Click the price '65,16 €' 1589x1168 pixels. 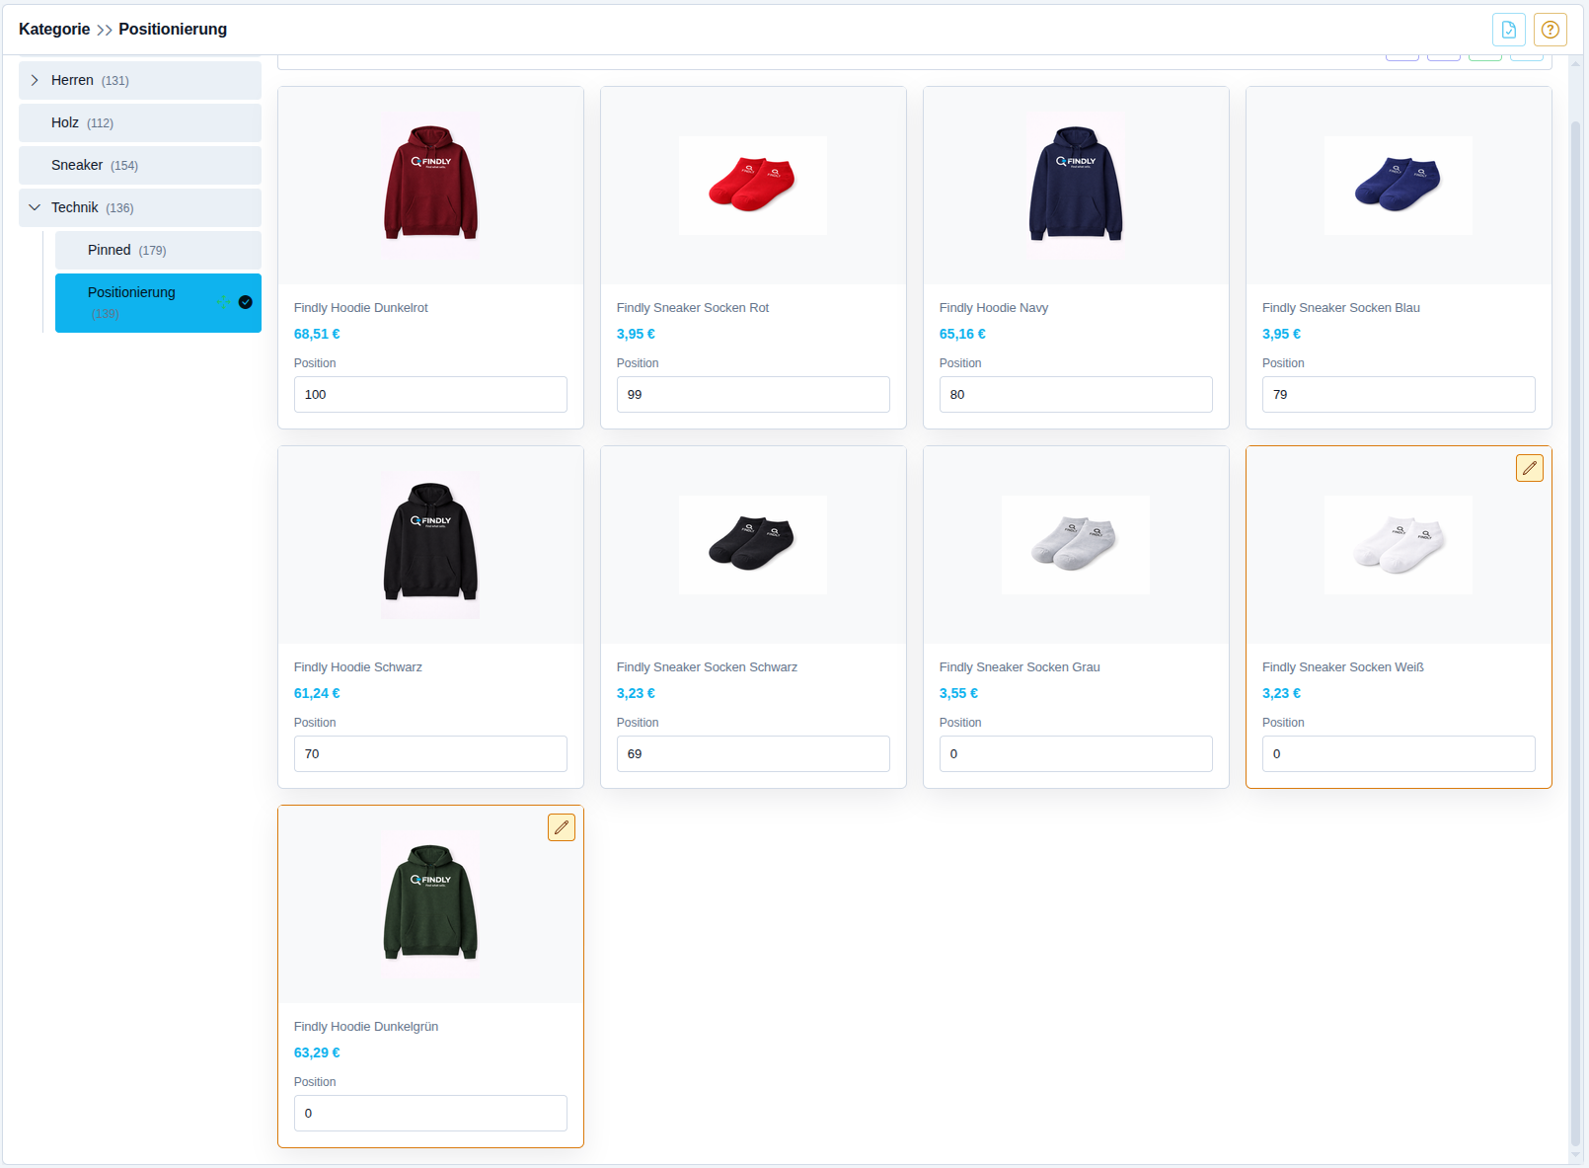tap(962, 334)
